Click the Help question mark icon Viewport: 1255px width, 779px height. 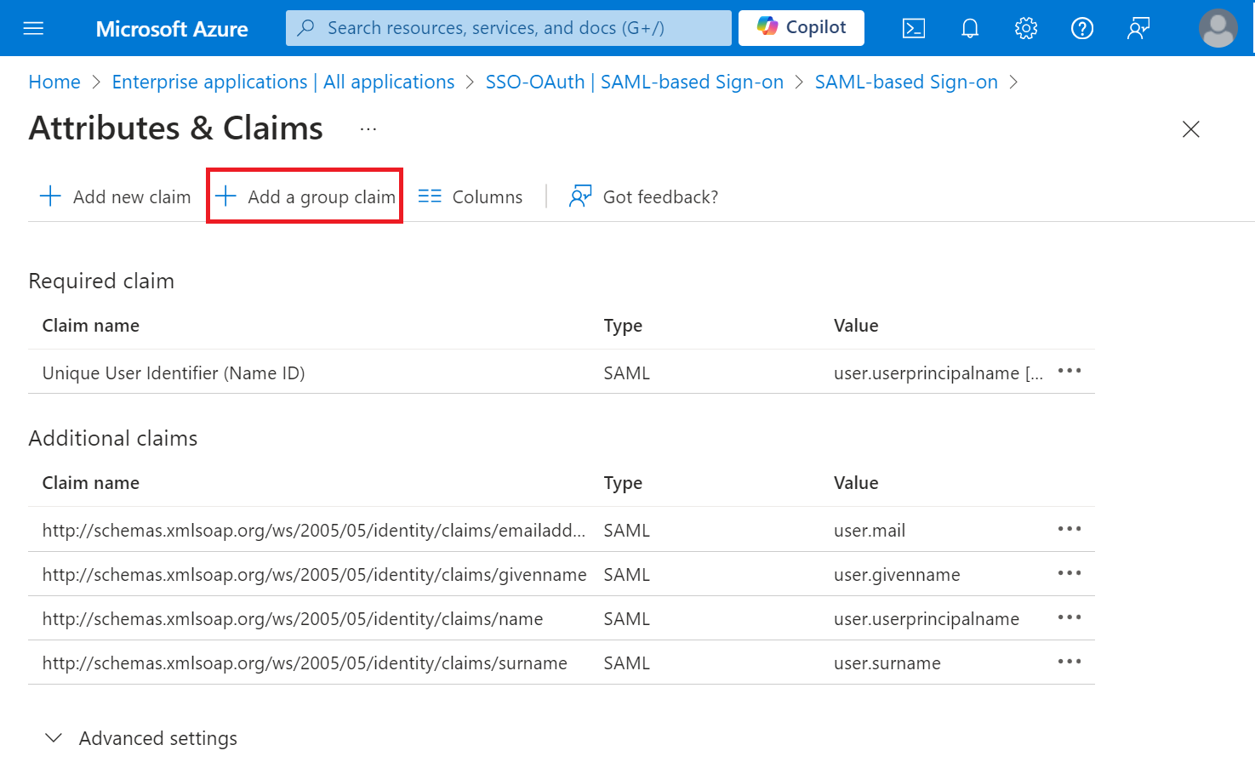pyautogui.click(x=1081, y=29)
